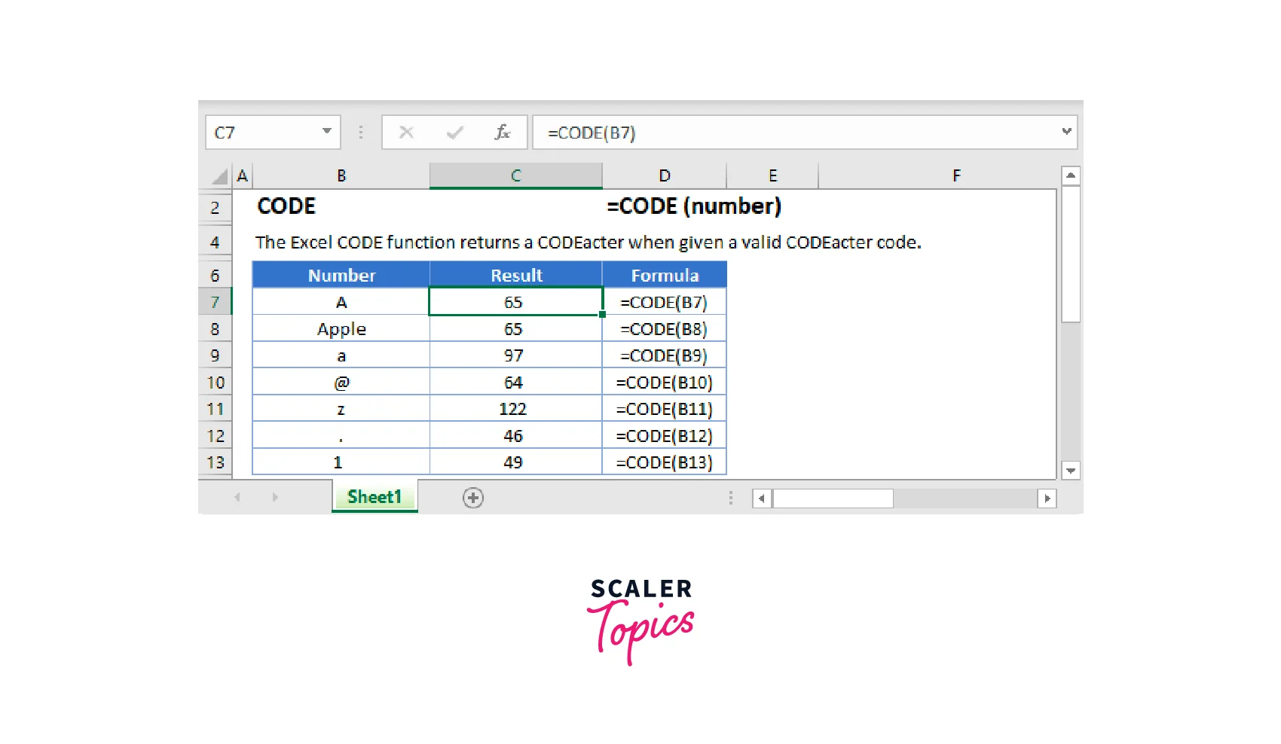Click vertical scrollbar down arrow
Image resolution: width=1281 pixels, height=744 pixels.
pyautogui.click(x=1070, y=471)
